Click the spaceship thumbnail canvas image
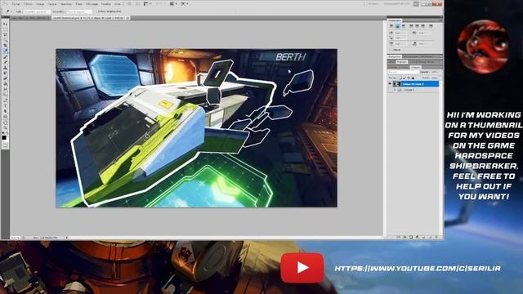Image resolution: width=523 pixels, height=294 pixels. 196,128
